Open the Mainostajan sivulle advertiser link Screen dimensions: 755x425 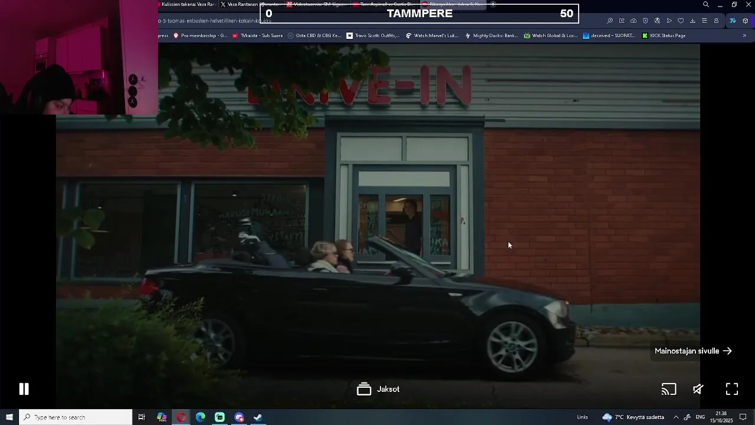(693, 351)
